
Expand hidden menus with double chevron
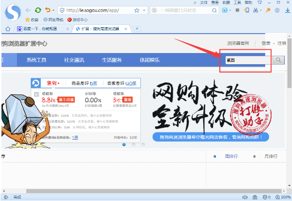click(x=195, y=2)
